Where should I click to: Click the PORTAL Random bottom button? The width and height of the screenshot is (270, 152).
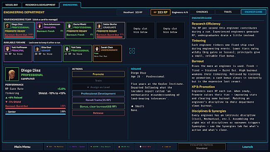tap(77, 147)
